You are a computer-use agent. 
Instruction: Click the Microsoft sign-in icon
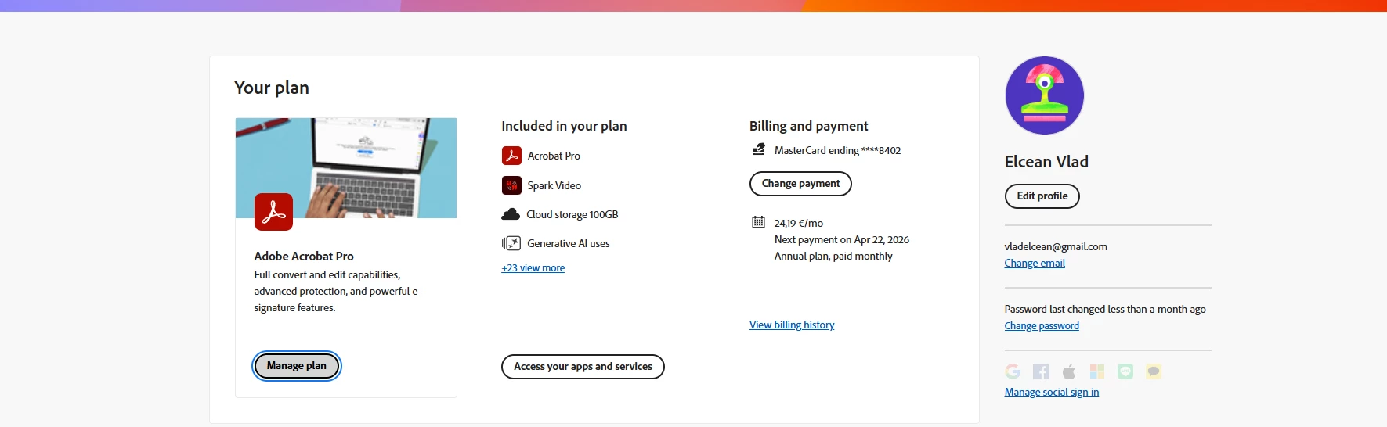pos(1097,371)
